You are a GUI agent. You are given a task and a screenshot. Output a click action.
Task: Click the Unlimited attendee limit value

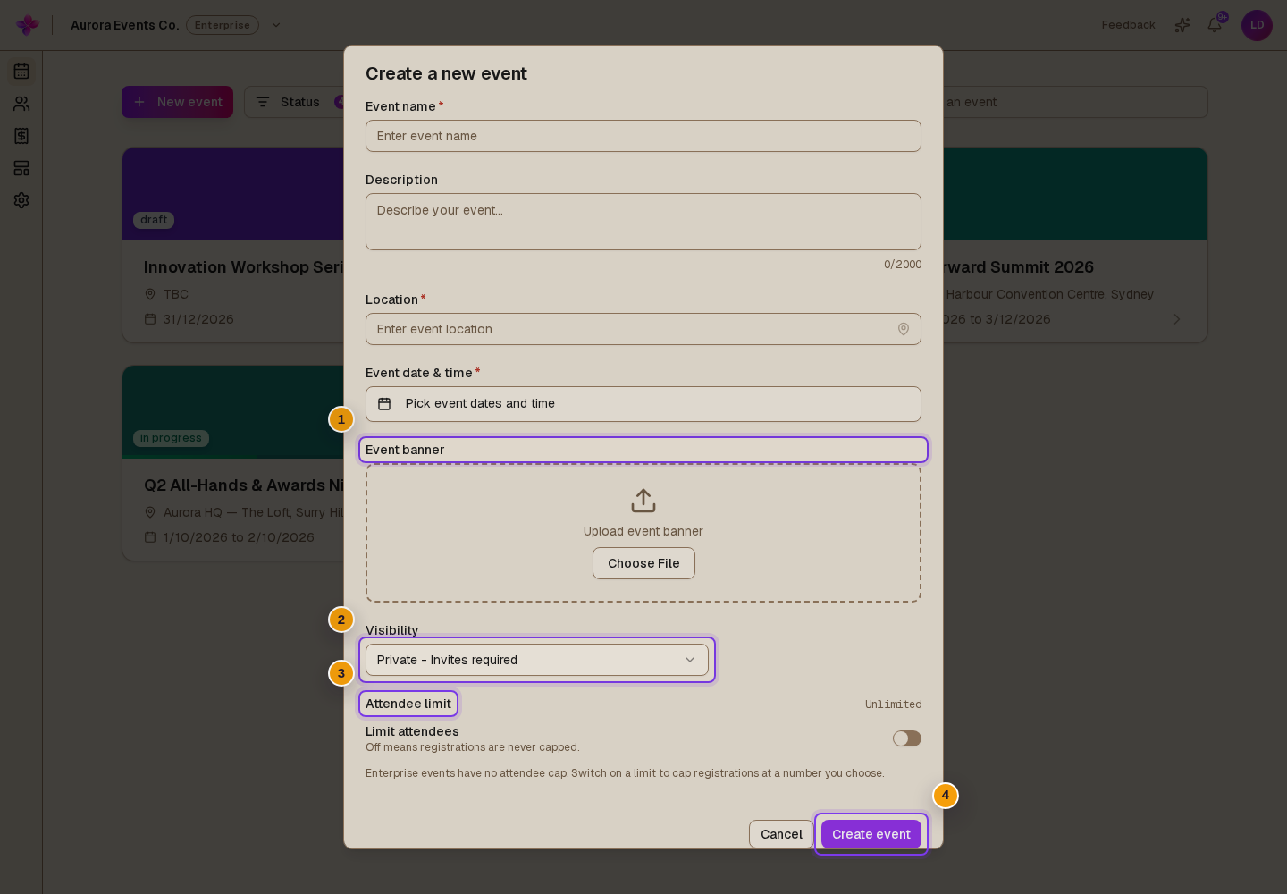893,704
